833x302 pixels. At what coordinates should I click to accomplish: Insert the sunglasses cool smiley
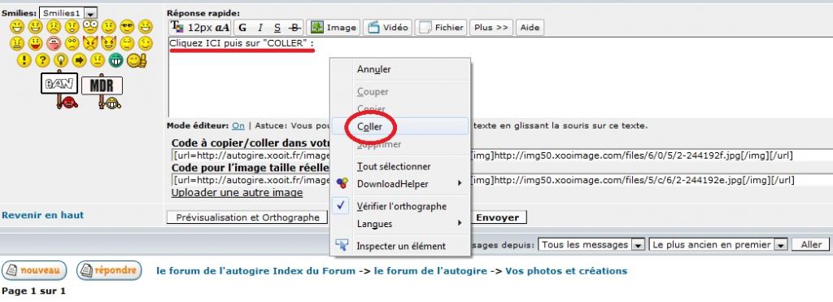point(127,27)
